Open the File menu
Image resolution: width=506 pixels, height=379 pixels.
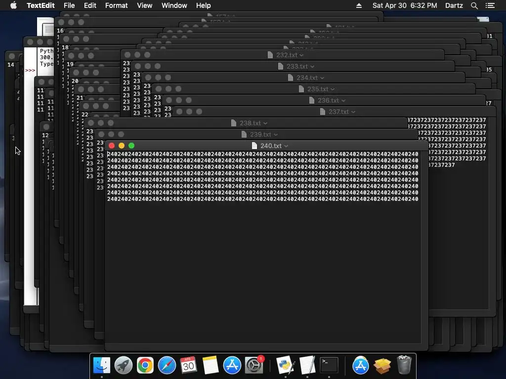[x=69, y=5]
